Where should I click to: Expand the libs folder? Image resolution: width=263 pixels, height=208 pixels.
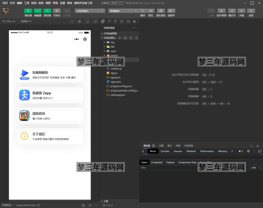tap(119, 47)
